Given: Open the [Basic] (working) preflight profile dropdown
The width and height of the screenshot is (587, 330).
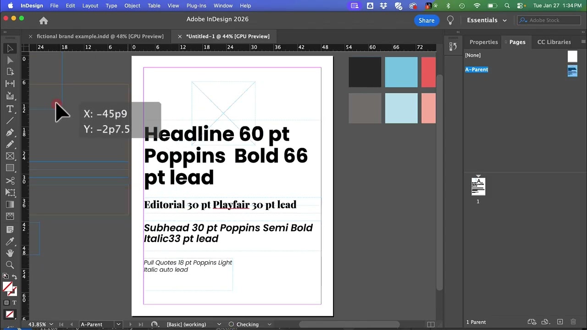Looking at the screenshot, I should click(x=219, y=324).
